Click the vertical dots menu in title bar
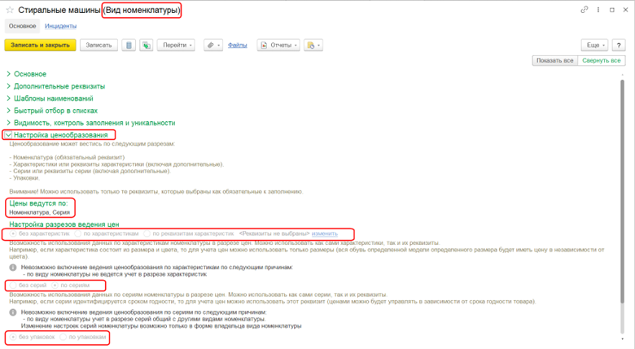The height and width of the screenshot is (349, 635). pyautogui.click(x=599, y=10)
